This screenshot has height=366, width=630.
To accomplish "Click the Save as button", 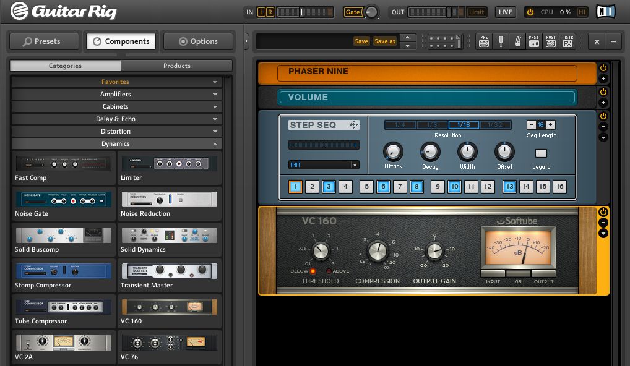I will click(x=385, y=41).
